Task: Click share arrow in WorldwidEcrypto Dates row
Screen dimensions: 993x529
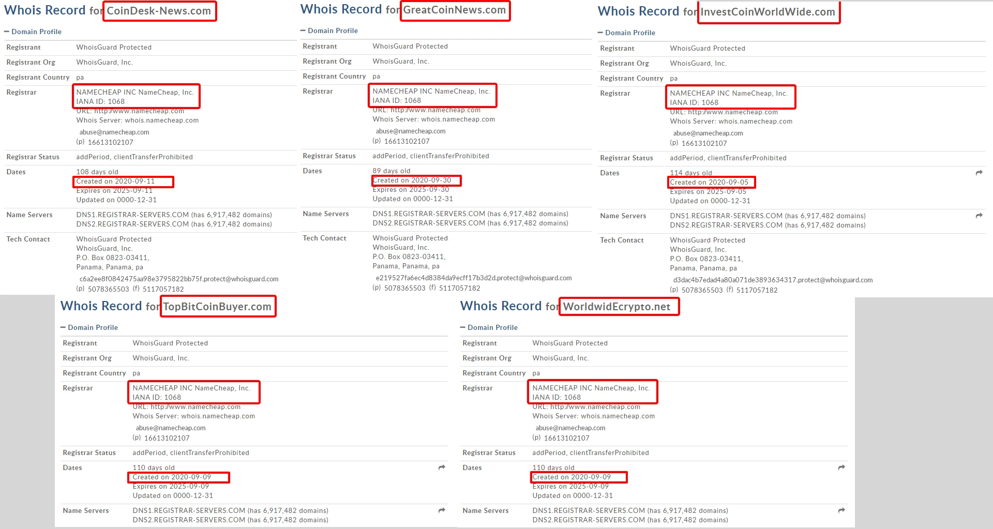Action: pyautogui.click(x=841, y=467)
